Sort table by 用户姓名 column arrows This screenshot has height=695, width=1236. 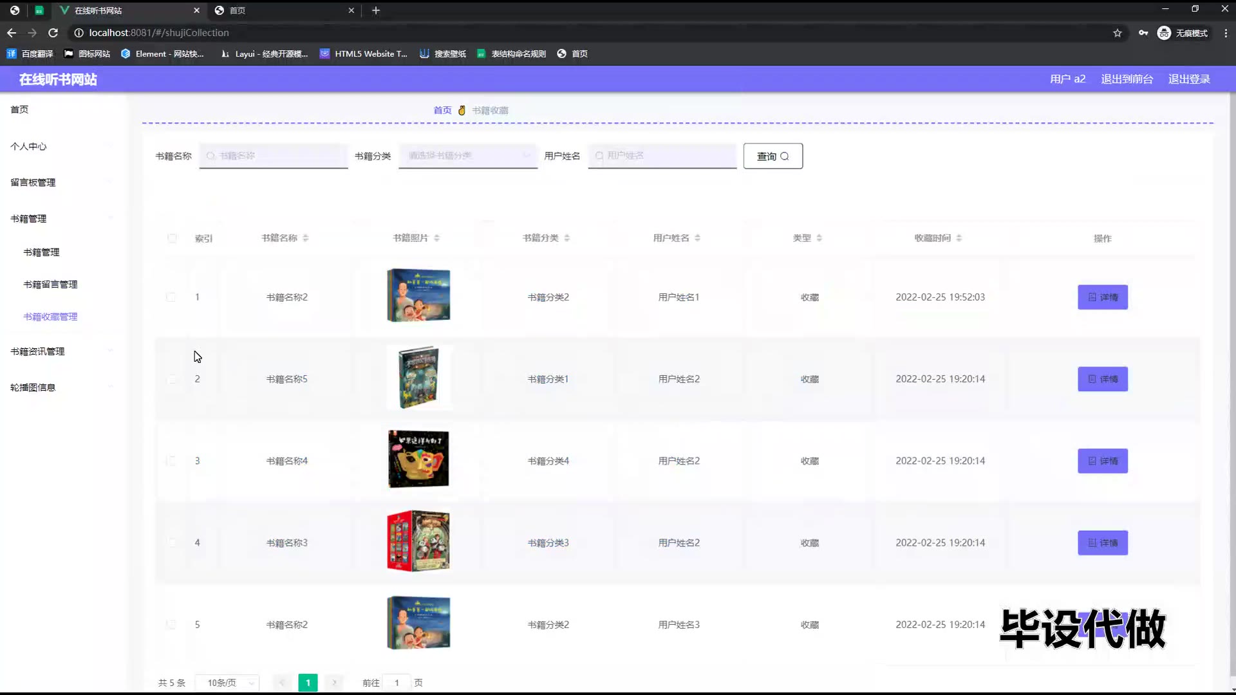[698, 238]
